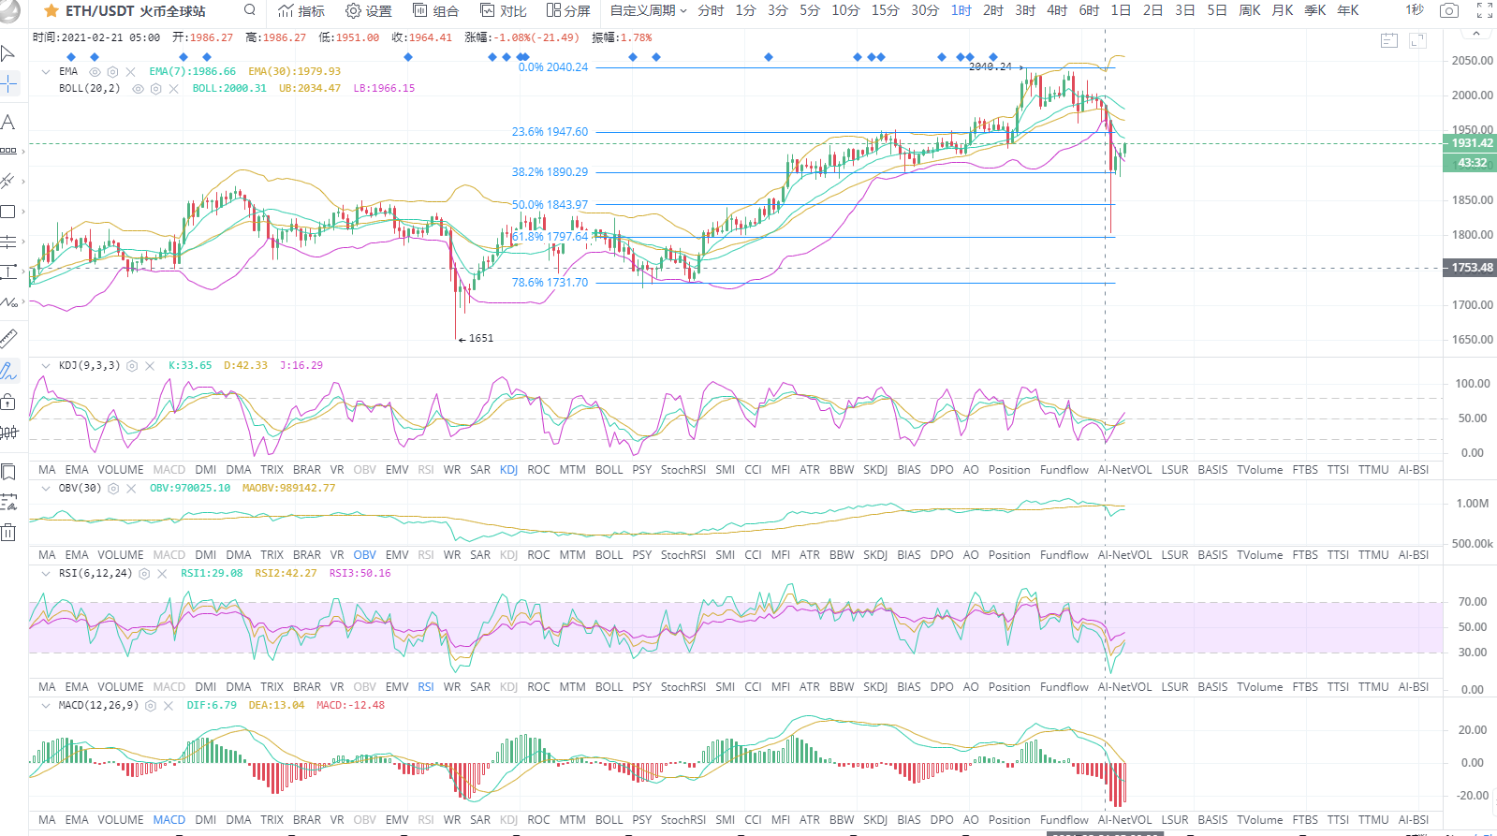Collapse the KDJ(9,3,3) panel
This screenshot has height=836, width=1497.
(46, 365)
